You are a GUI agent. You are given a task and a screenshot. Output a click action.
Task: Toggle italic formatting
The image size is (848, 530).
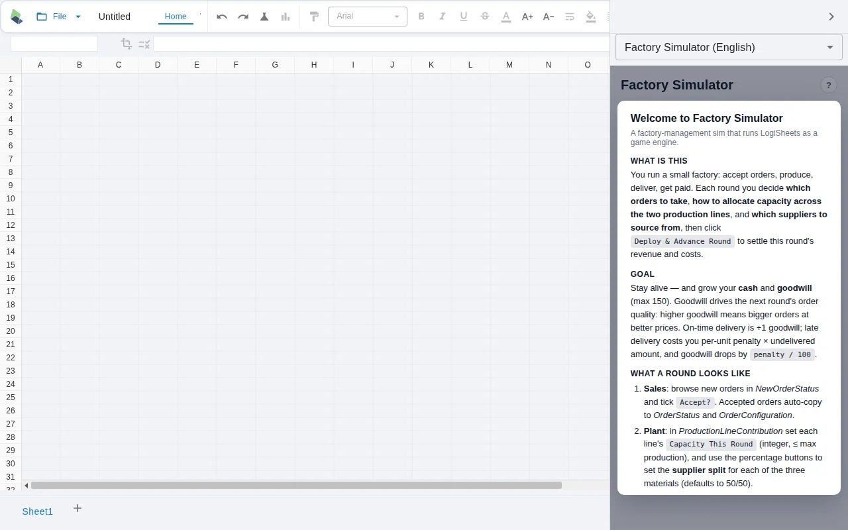[443, 17]
